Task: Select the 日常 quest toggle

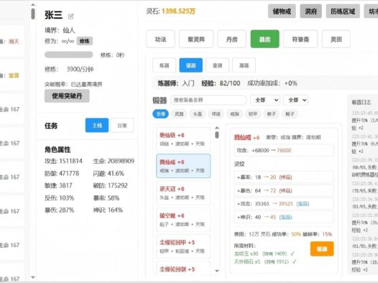Action: coord(122,125)
